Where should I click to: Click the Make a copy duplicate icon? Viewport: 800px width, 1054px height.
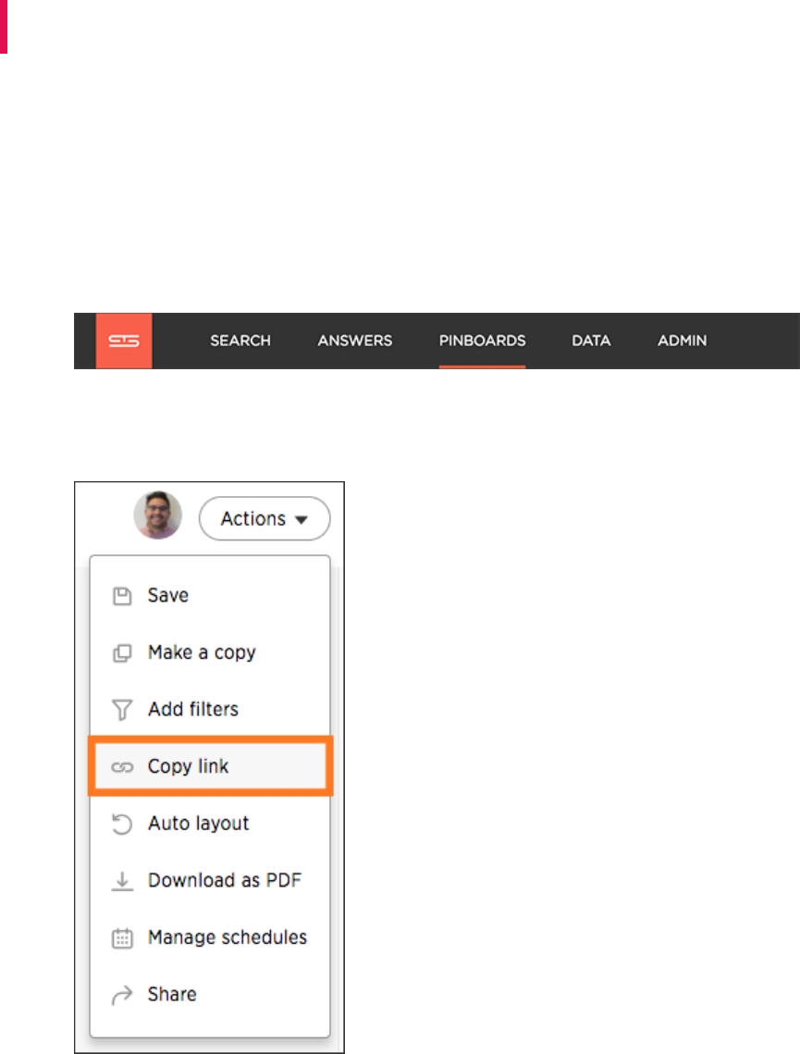click(122, 652)
